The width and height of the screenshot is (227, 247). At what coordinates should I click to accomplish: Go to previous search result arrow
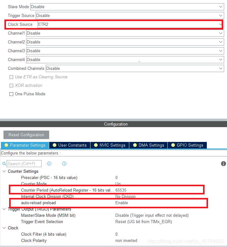49,164
